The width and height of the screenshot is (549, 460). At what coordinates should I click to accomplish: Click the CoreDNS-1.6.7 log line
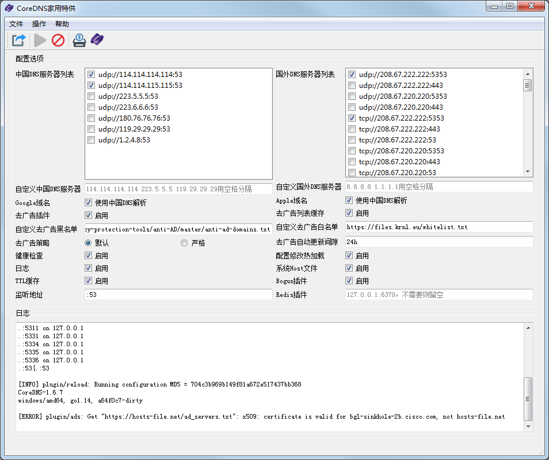pos(41,392)
